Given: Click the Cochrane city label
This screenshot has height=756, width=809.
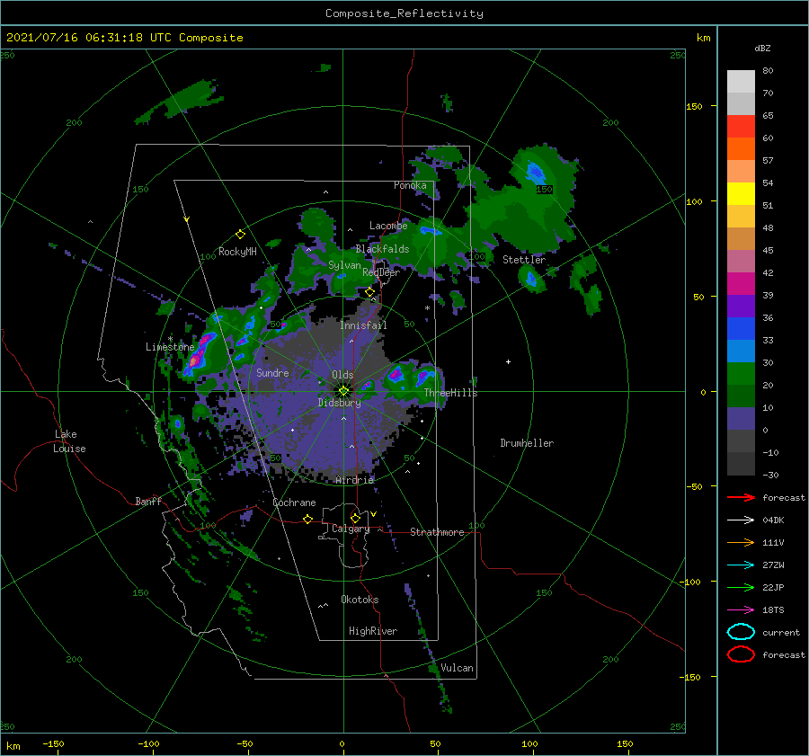Looking at the screenshot, I should click(294, 503).
